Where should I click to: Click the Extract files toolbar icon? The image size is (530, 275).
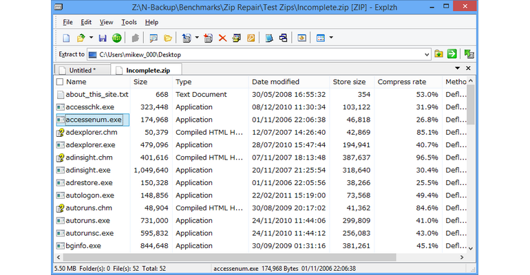(x=187, y=38)
